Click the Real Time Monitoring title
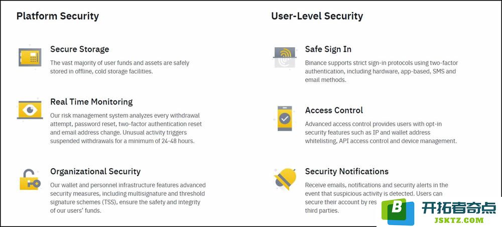The image size is (502, 227). coord(91,102)
